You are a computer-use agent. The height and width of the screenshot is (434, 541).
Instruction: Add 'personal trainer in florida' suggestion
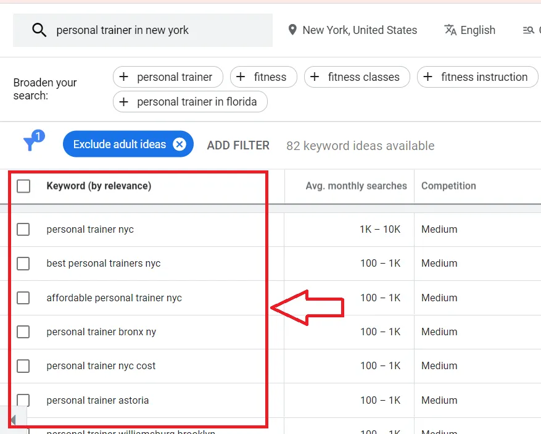coord(189,102)
